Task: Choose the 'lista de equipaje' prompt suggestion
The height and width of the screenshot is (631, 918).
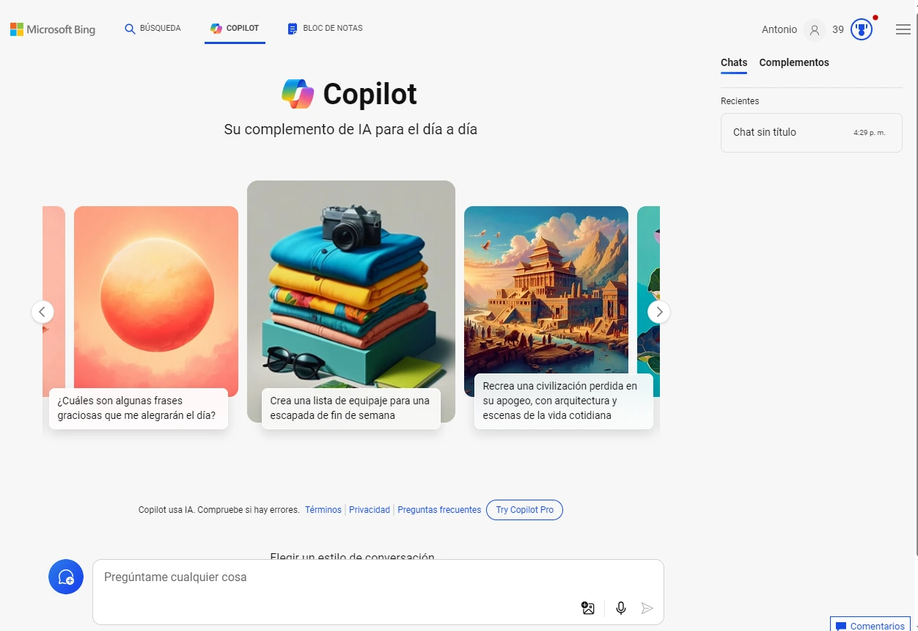Action: click(x=351, y=409)
